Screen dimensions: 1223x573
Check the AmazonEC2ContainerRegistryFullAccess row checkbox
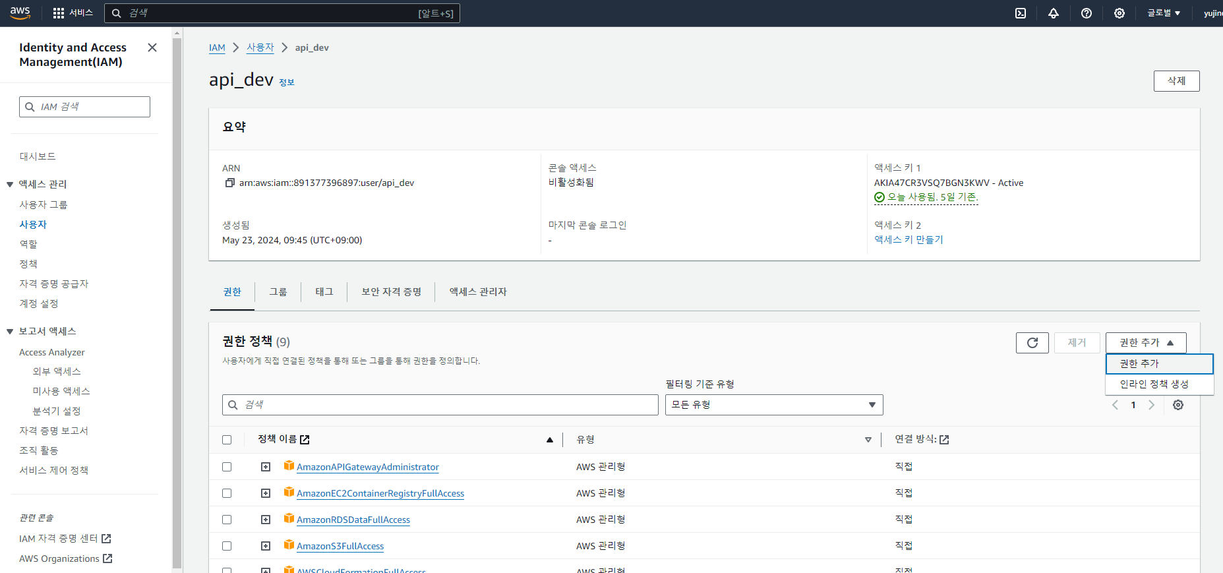click(x=227, y=493)
